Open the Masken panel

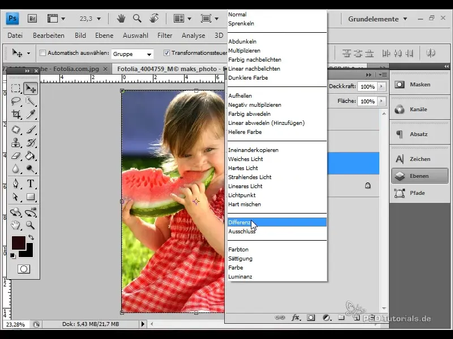[x=420, y=84]
